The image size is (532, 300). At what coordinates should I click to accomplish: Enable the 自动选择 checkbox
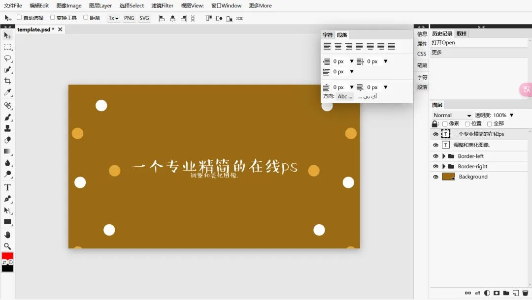click(19, 18)
